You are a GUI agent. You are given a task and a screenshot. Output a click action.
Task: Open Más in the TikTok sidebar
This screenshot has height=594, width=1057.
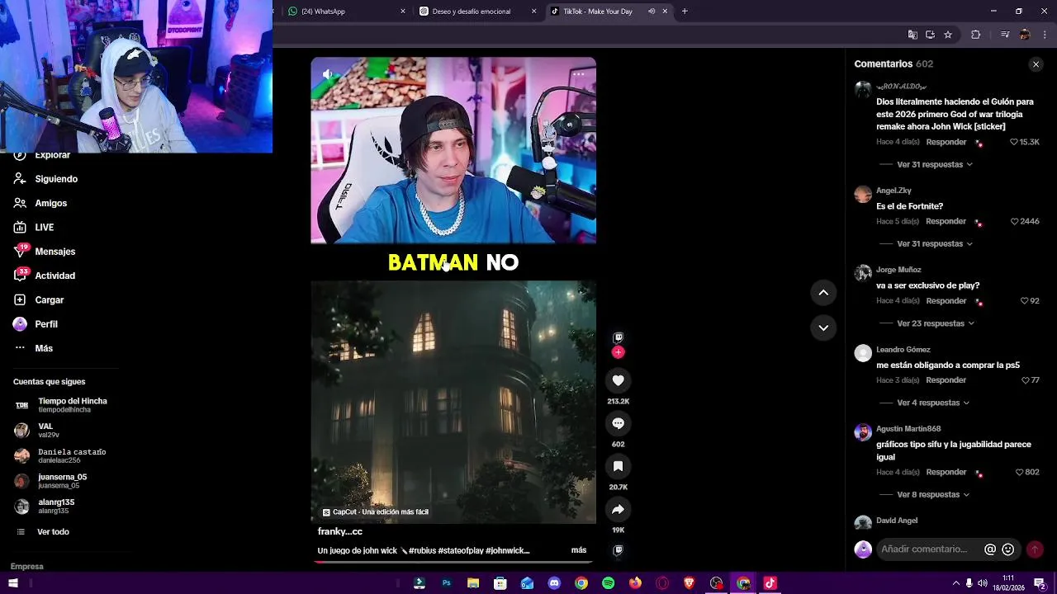coord(44,348)
